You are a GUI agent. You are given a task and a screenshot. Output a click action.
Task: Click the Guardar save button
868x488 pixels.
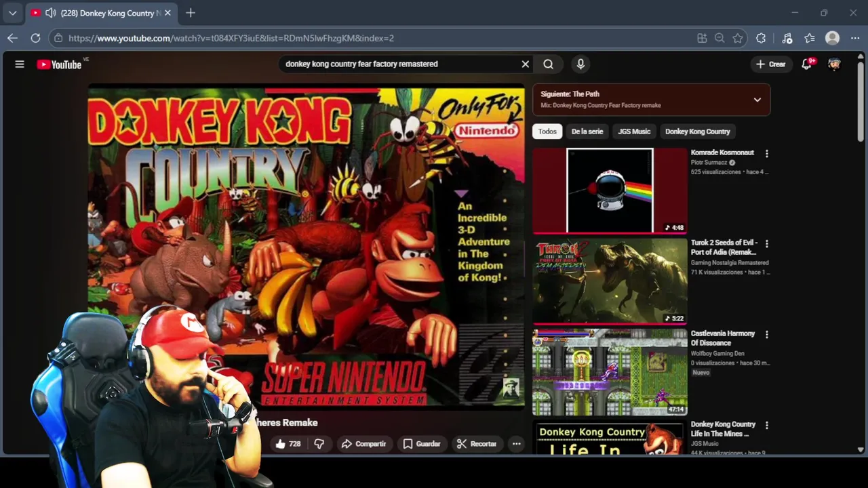point(422,444)
